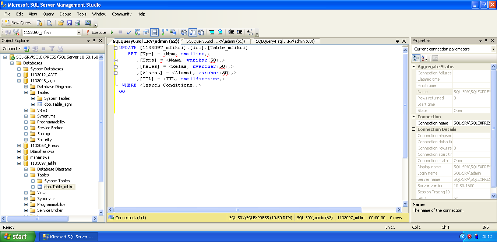Select Results to Grid icon

coord(193,32)
